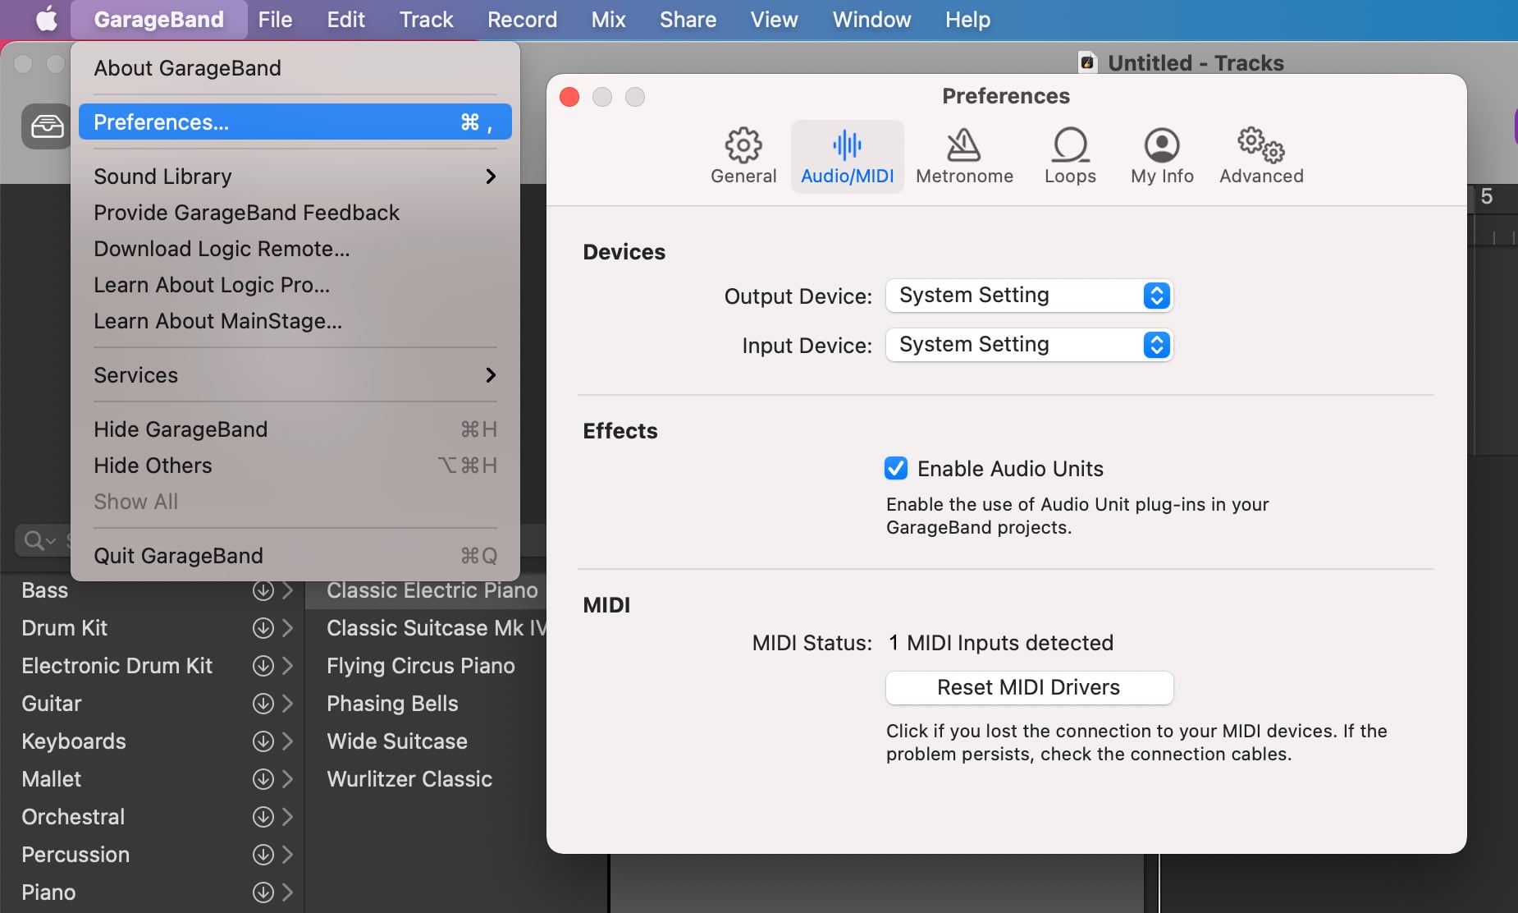Screen dimensions: 1518x913
Task: Expand the Piano category chevron
Action: pyautogui.click(x=287, y=892)
